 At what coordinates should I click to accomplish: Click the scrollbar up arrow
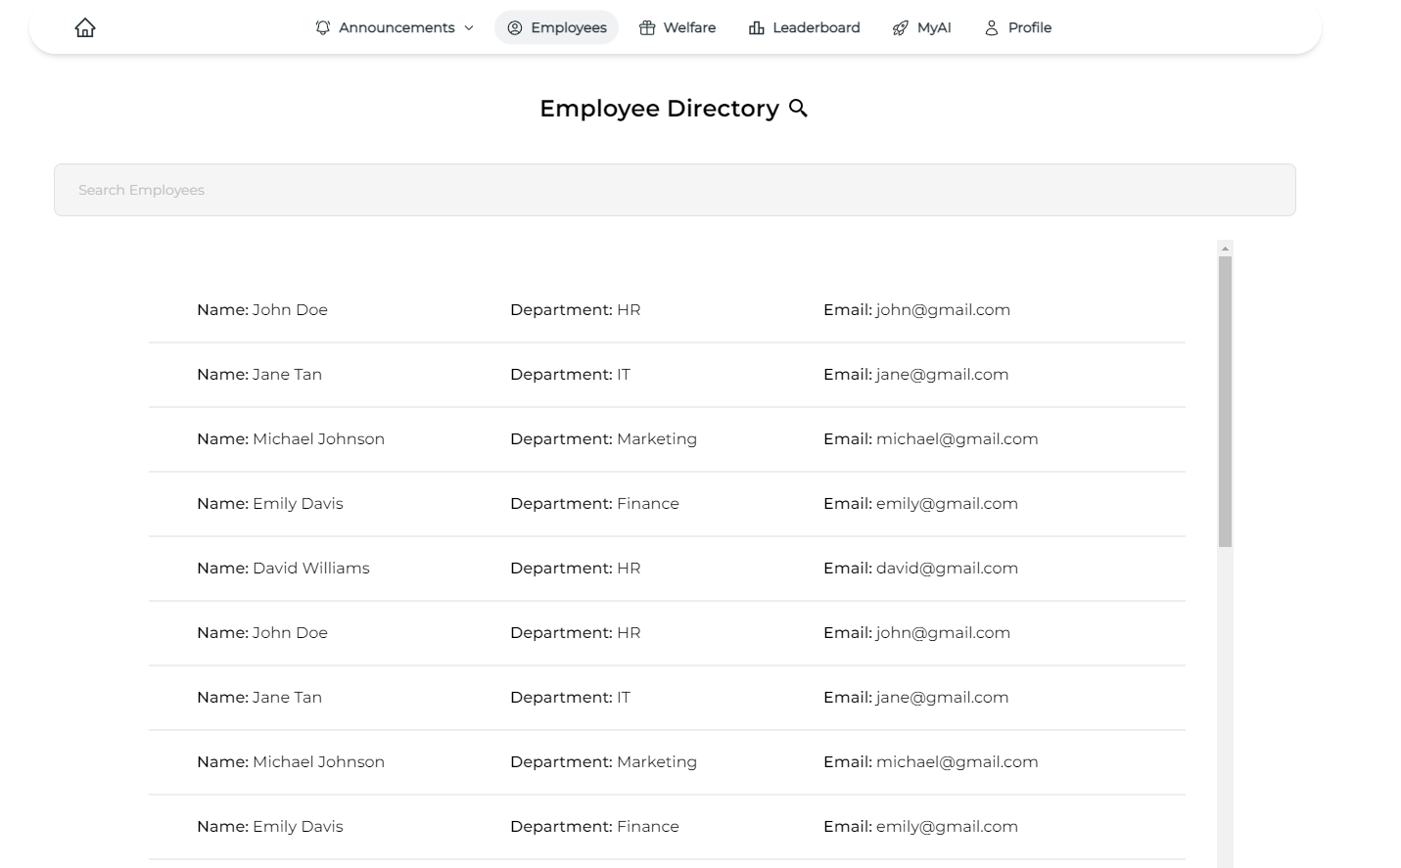(x=1225, y=249)
